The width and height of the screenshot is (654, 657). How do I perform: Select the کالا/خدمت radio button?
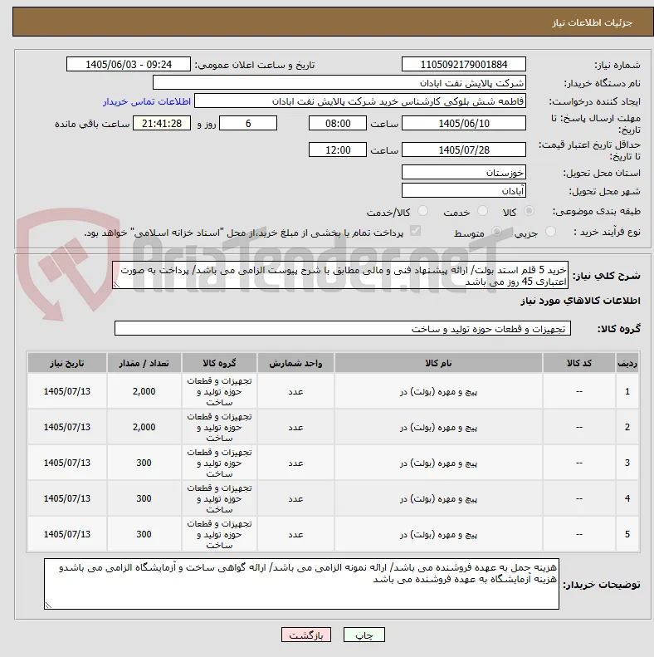click(423, 211)
